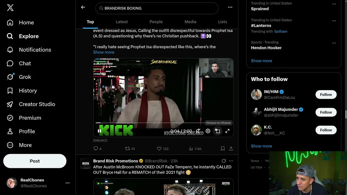Open Abhijit Majumder profile picture
The height and width of the screenshot is (195, 347).
[x=256, y=112]
